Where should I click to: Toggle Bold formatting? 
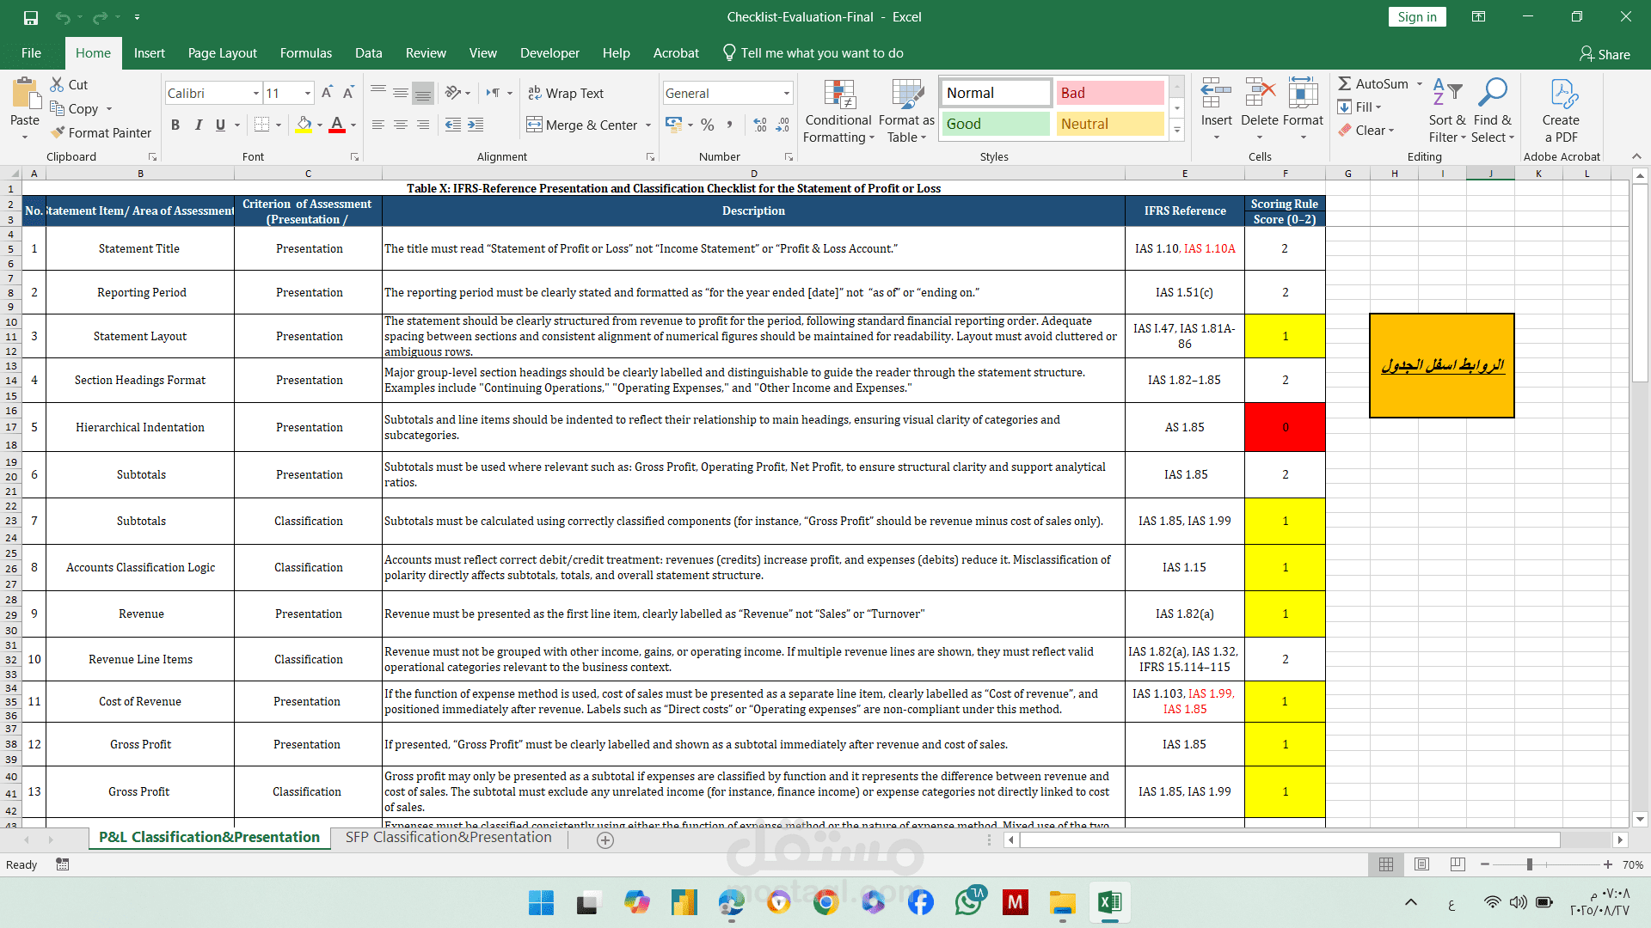pos(175,125)
